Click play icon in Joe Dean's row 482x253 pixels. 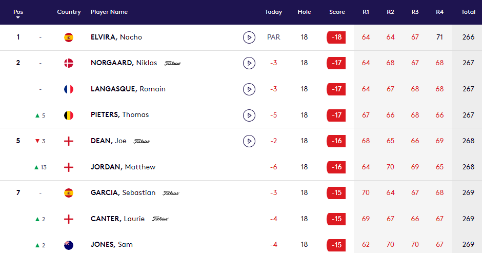(x=249, y=141)
